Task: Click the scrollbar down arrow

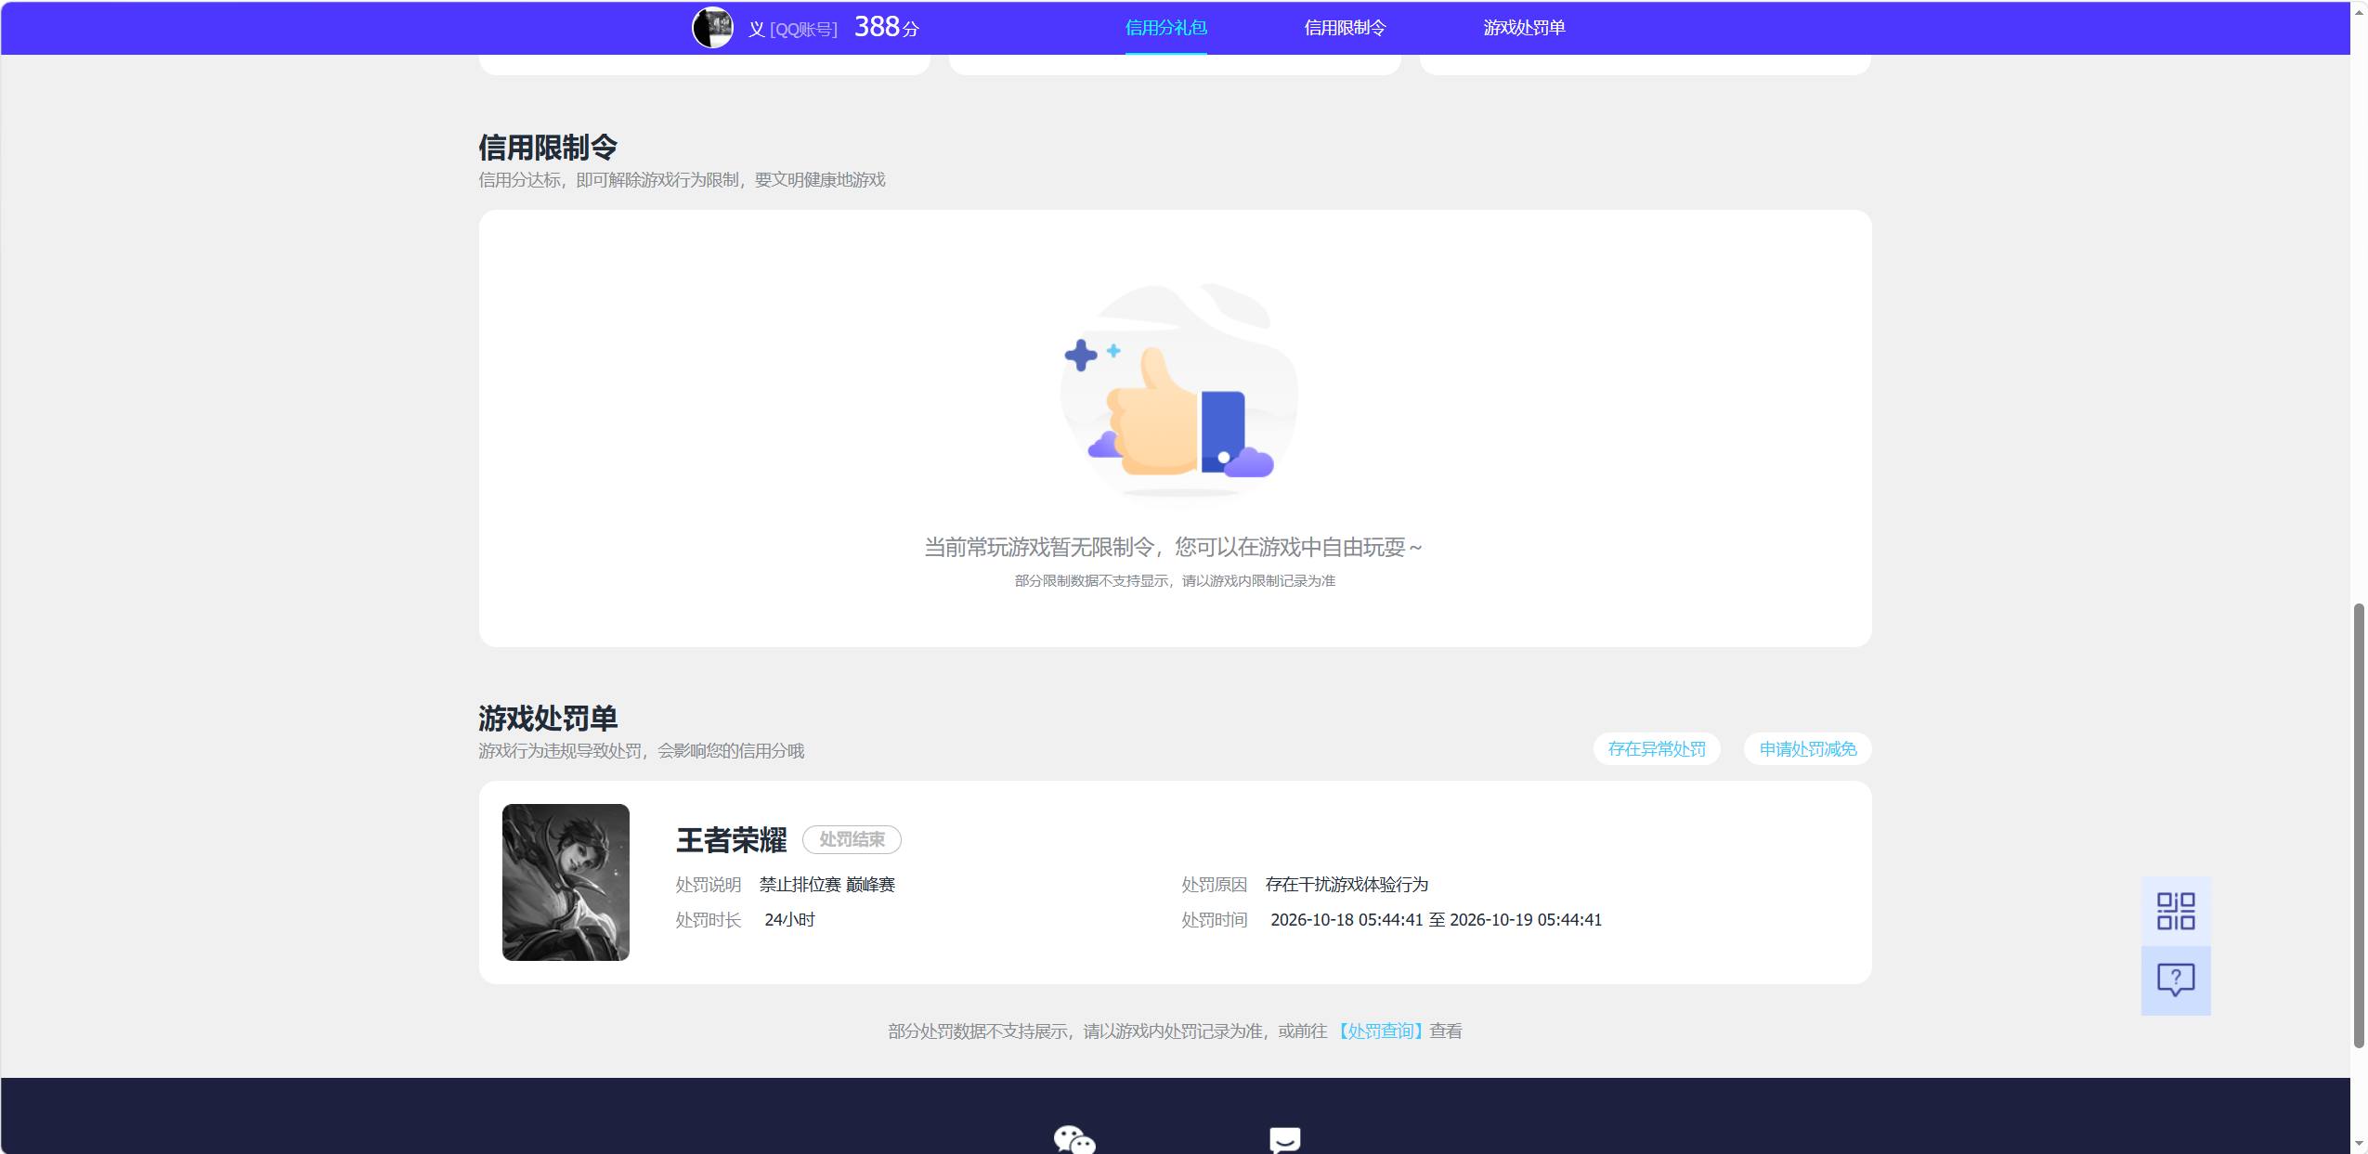Action: click(2359, 1143)
